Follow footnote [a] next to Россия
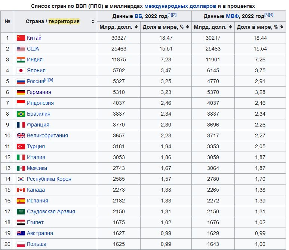The width and height of the screenshot is (289, 250). click(x=46, y=80)
